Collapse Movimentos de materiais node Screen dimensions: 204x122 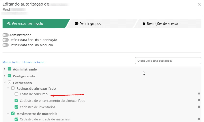(x=8, y=113)
